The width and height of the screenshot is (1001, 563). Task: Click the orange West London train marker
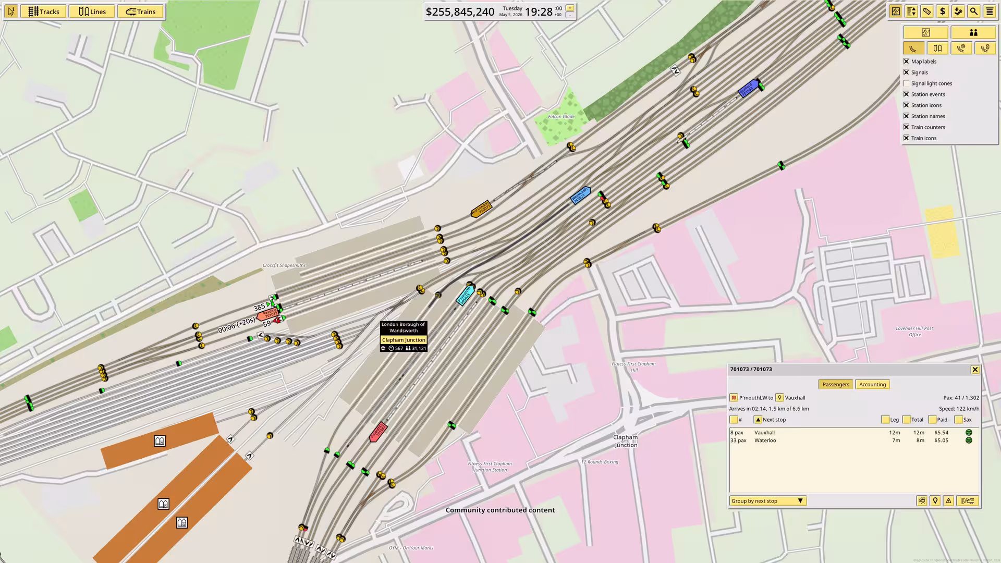pos(481,209)
